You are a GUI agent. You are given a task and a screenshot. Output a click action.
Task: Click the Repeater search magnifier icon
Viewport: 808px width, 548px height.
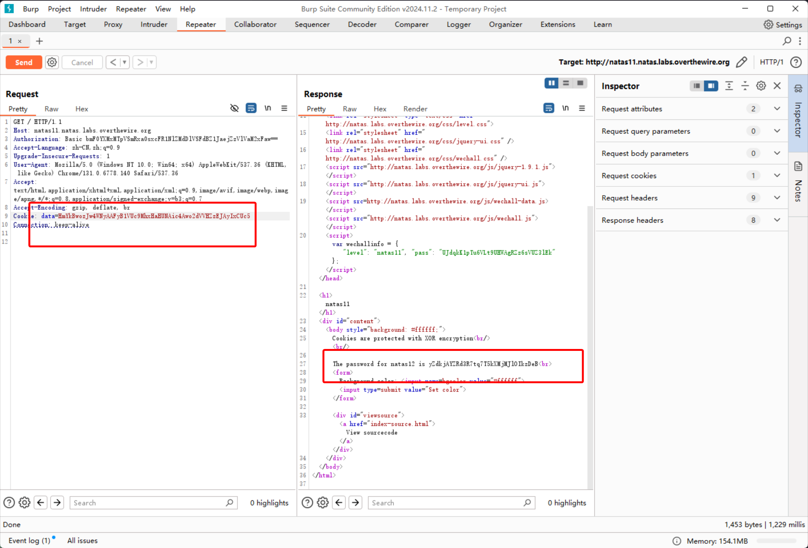[787, 41]
